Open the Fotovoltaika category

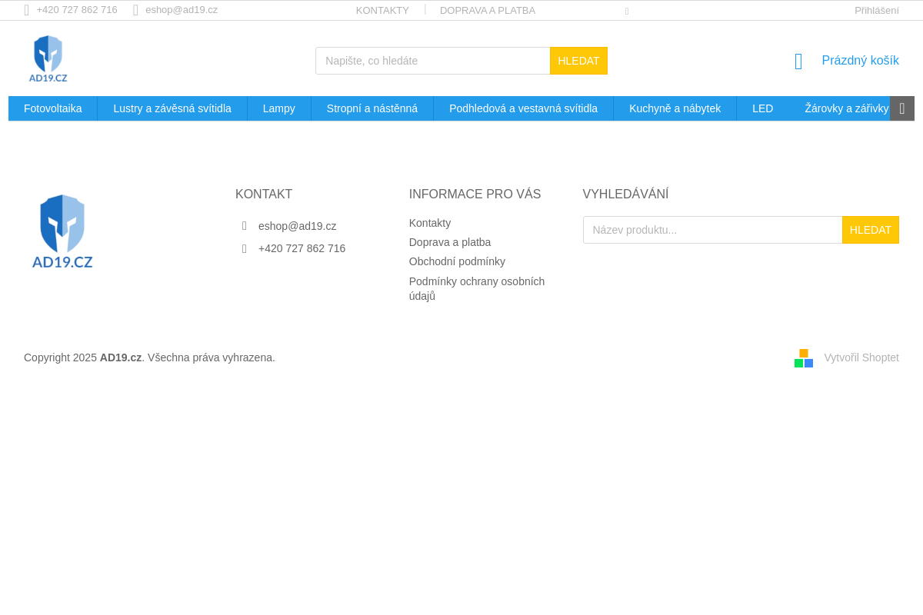(x=53, y=108)
